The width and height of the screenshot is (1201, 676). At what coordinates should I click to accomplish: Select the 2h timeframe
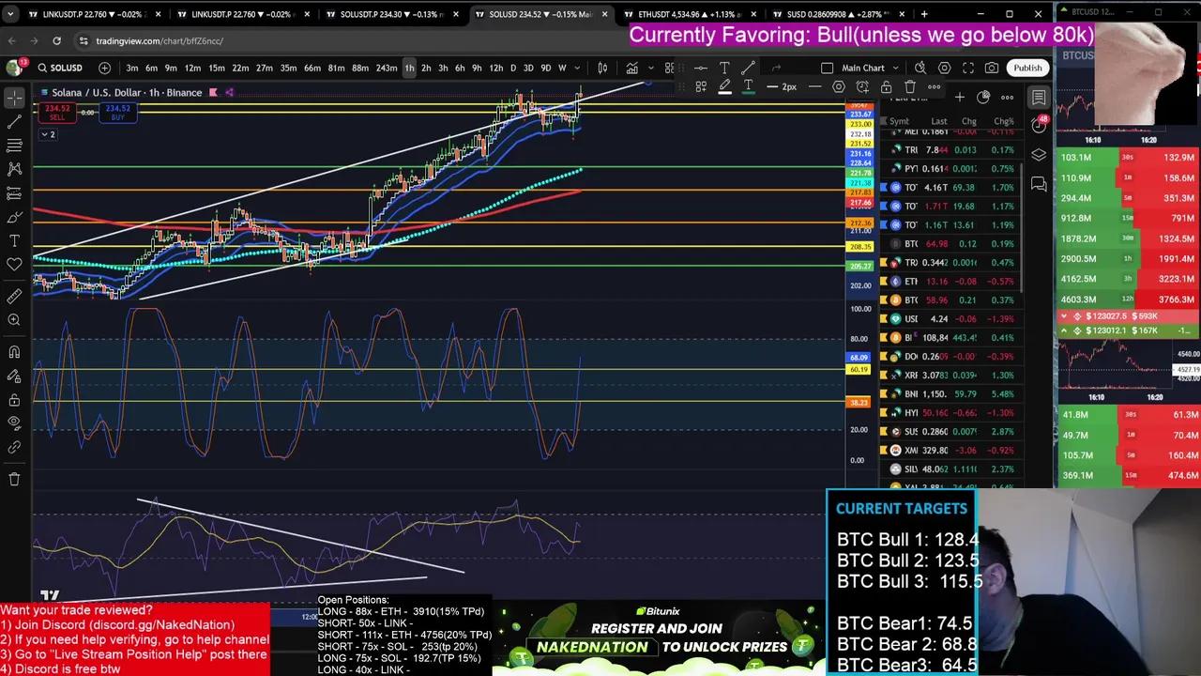pos(426,68)
